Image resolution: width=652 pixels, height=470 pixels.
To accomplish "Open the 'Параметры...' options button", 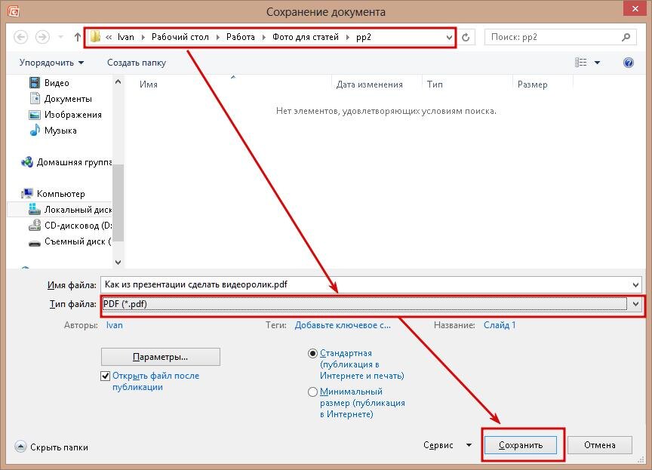I will (x=161, y=357).
